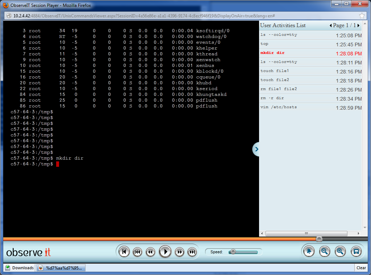Zoom out with the magnifier minus icon
This screenshot has width=371, height=275.
(x=325, y=251)
